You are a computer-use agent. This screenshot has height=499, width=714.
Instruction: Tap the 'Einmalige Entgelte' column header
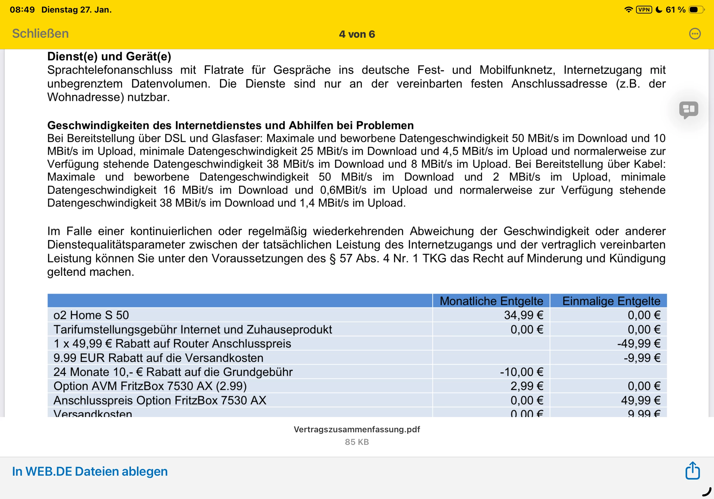pyautogui.click(x=611, y=301)
